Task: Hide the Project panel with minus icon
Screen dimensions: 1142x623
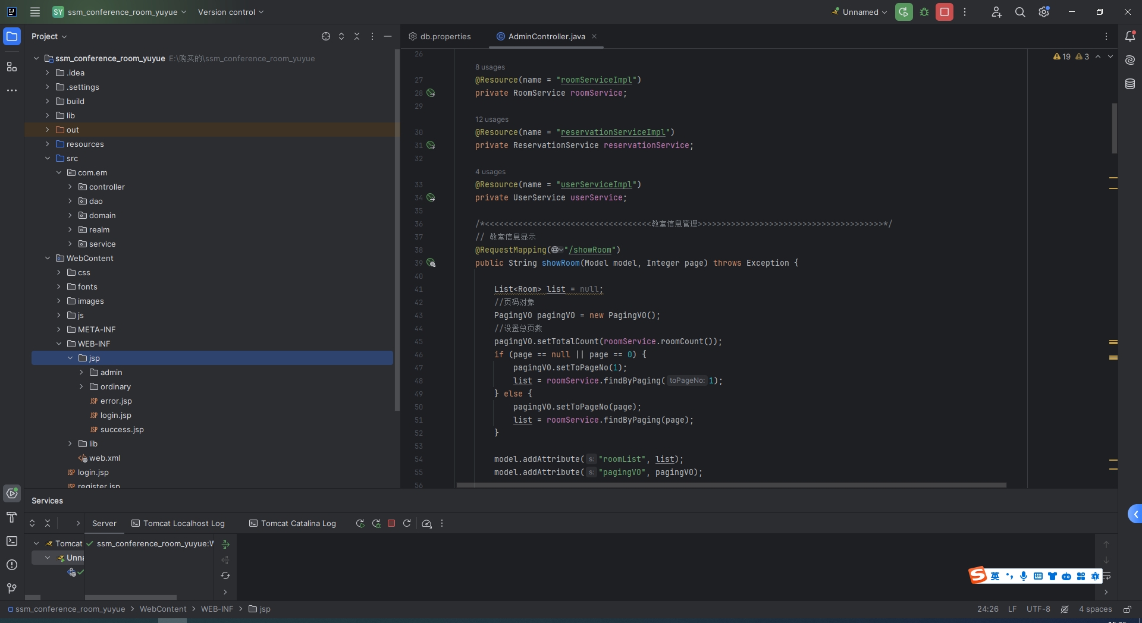Action: tap(388, 36)
